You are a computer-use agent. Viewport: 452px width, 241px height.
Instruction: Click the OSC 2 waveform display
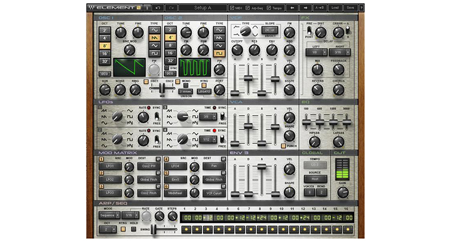(195, 67)
